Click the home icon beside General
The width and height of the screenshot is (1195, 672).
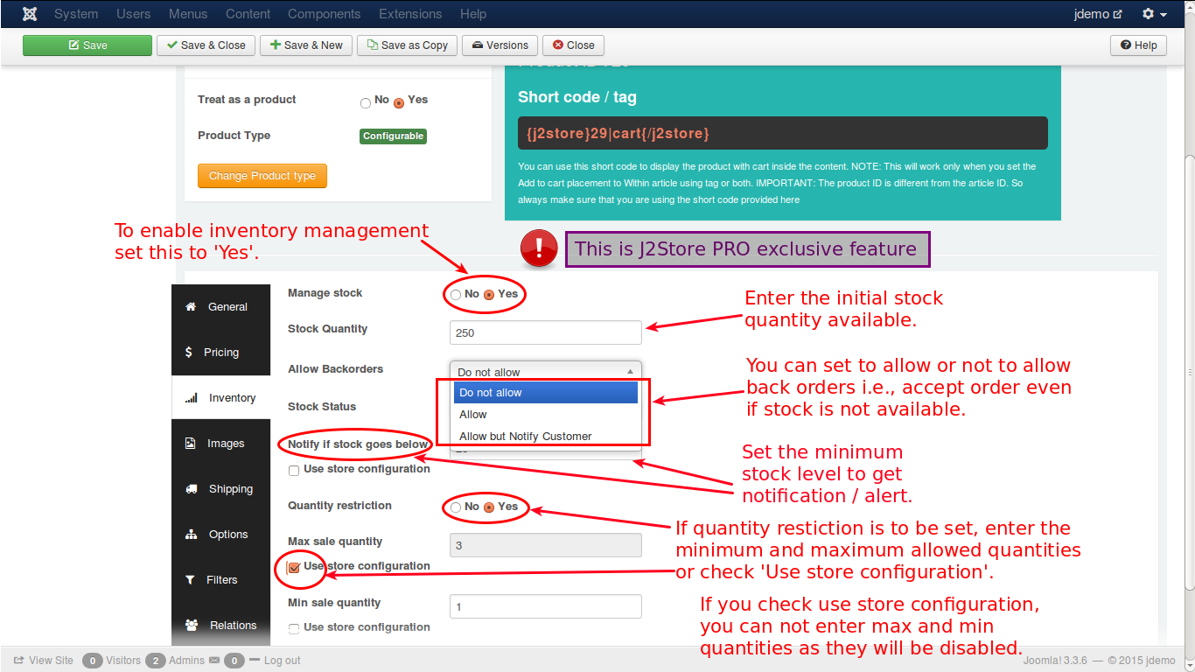(191, 306)
